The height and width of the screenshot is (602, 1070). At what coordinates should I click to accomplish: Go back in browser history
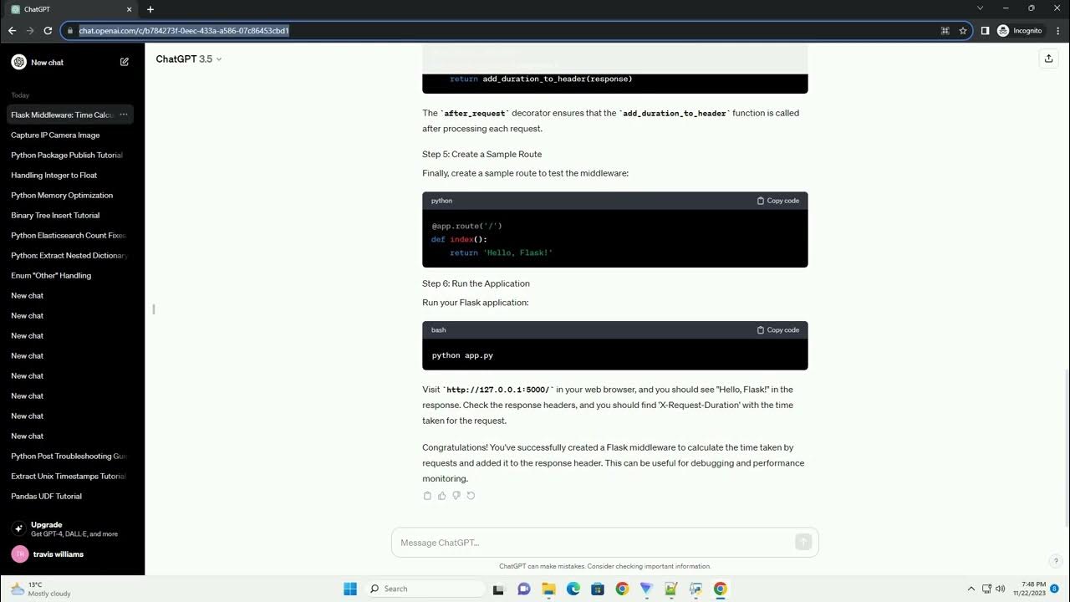(x=12, y=31)
